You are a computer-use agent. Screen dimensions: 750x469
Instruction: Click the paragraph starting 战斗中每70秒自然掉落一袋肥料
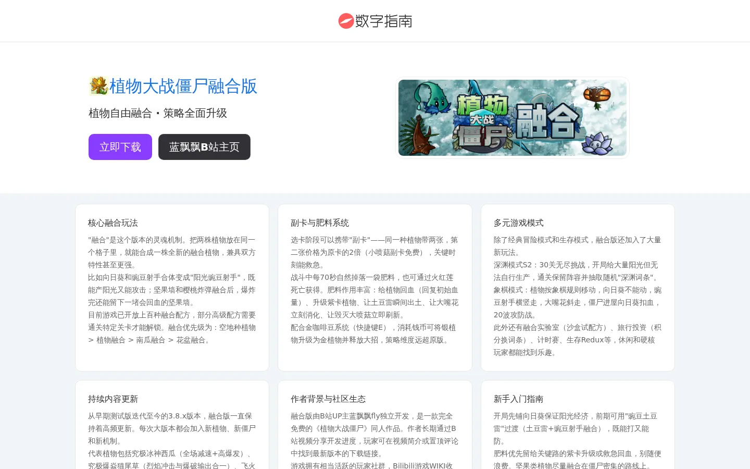[374, 296]
